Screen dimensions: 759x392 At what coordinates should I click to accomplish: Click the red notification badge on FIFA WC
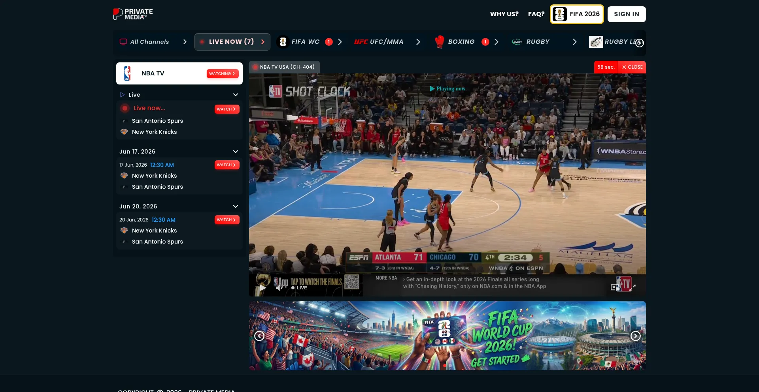[329, 42]
